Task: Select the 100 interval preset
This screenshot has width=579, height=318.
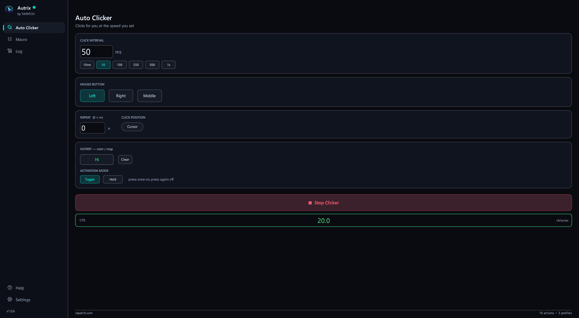Action: tap(120, 65)
